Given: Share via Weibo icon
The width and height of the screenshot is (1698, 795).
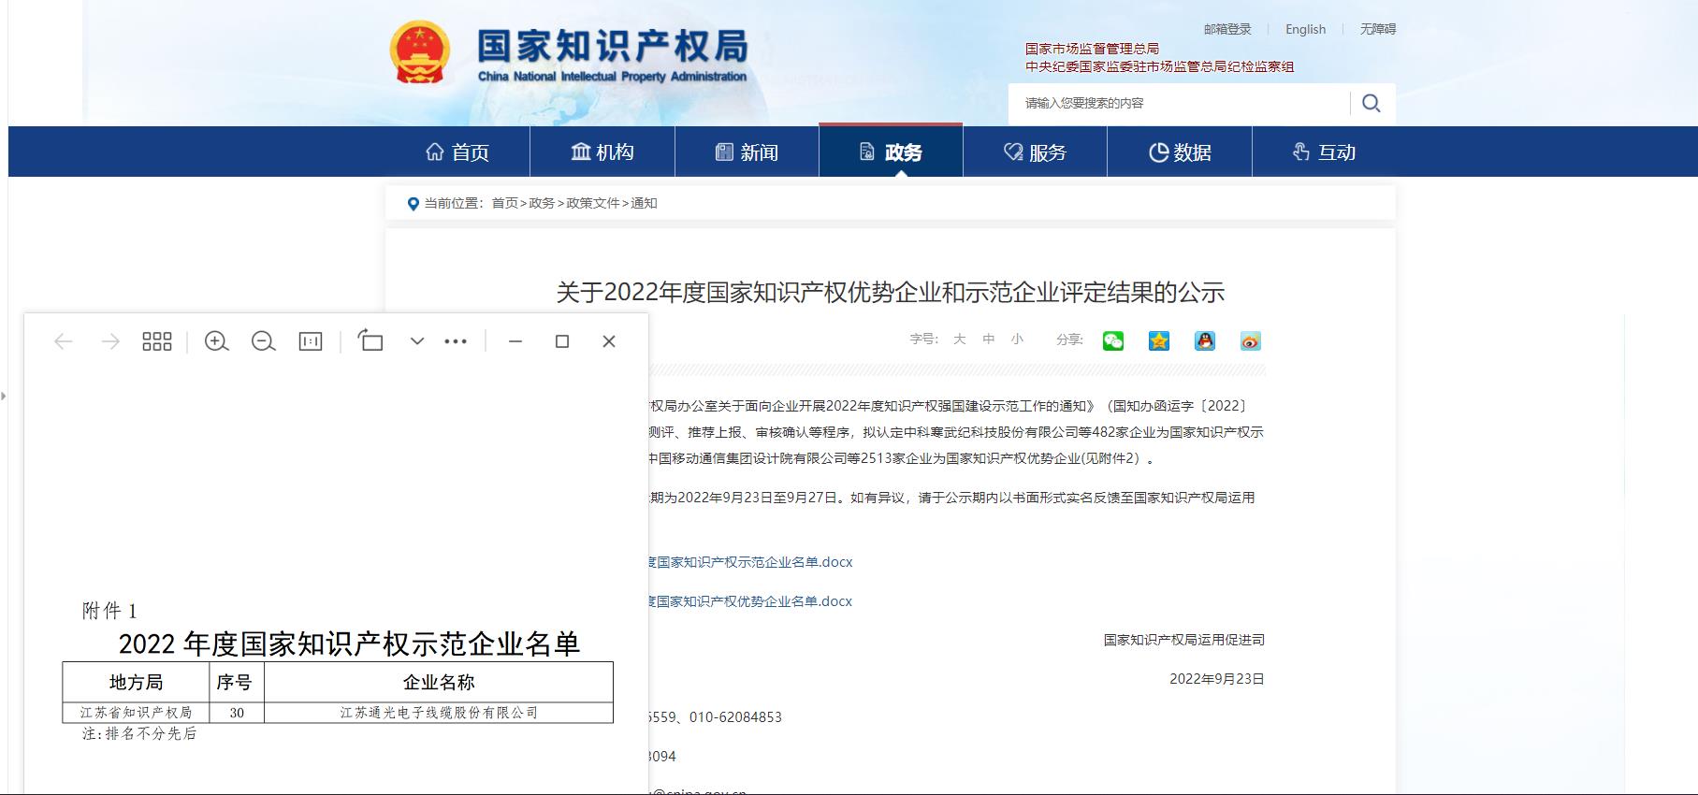Looking at the screenshot, I should 1251,340.
